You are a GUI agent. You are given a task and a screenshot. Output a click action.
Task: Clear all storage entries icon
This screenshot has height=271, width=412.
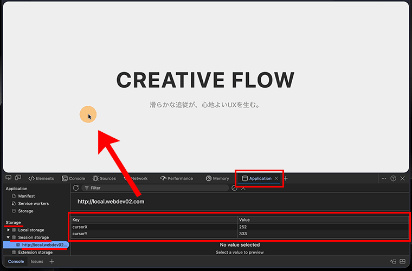click(234, 188)
